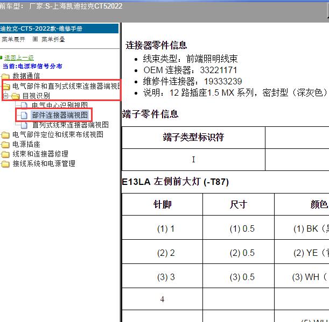Click the 迪拉克-CT5-2022款-维修手册 header bar
This screenshot has width=329, height=322.
pos(59,28)
